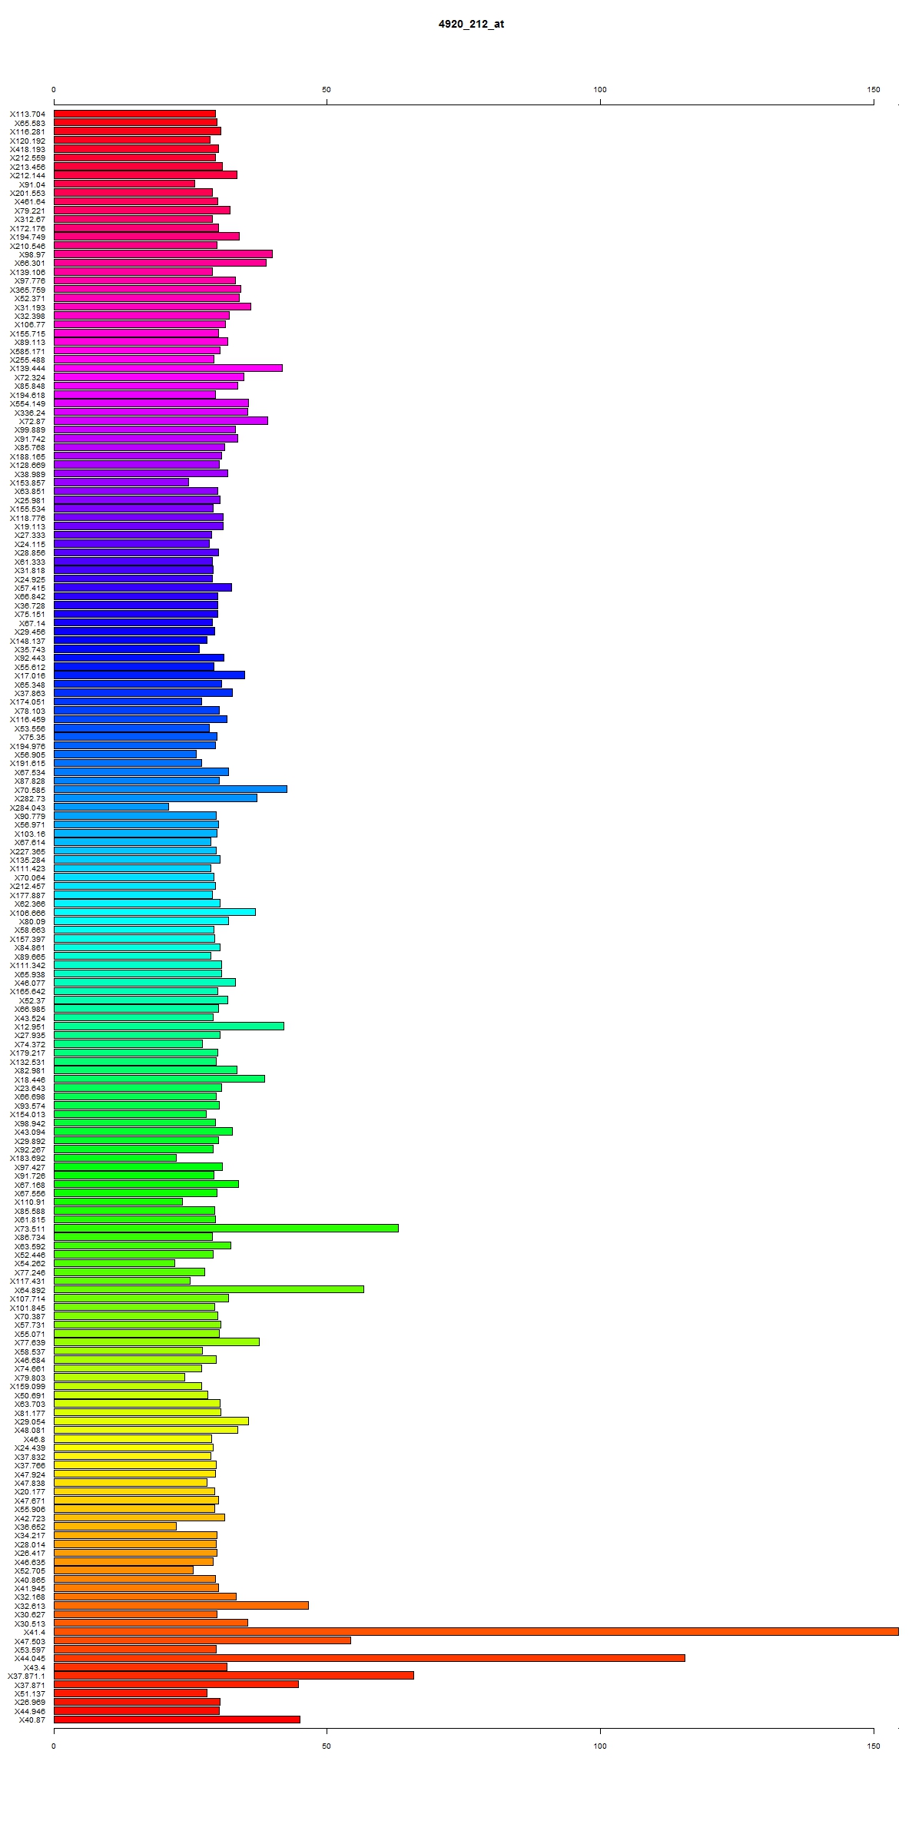Viewport: 922px width, 1844px height.
Task: Click the row label X29.054
Action: coord(30,1421)
